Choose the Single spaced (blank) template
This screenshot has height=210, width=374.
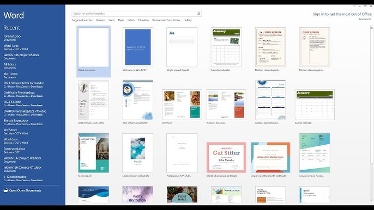182,50
